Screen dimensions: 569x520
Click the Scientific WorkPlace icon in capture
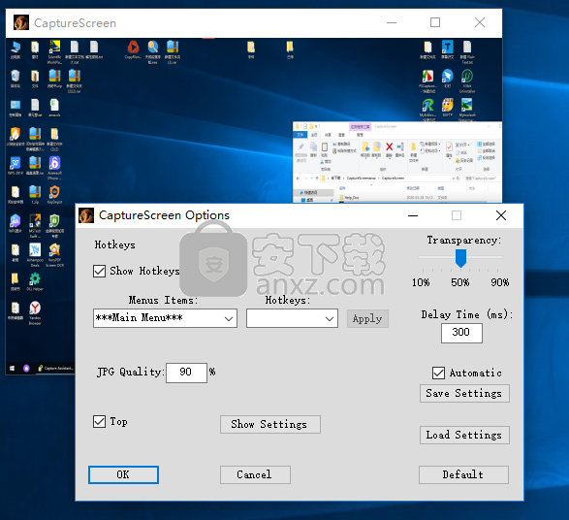click(55, 47)
